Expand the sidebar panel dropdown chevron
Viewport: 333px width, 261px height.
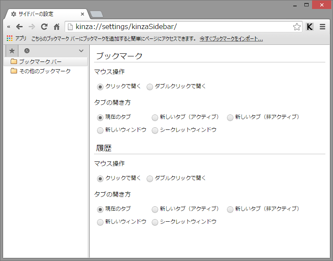(x=81, y=51)
